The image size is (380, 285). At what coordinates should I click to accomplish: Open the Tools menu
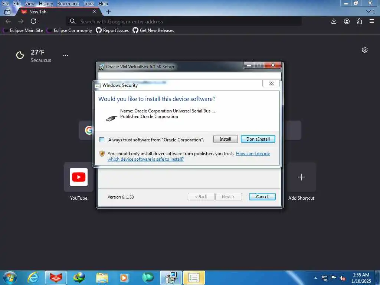(x=89, y=4)
